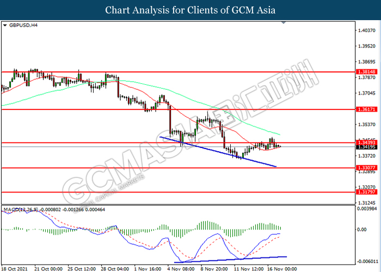Select the 1.31797 support price label
This screenshot has height=272, width=381.
click(367, 192)
